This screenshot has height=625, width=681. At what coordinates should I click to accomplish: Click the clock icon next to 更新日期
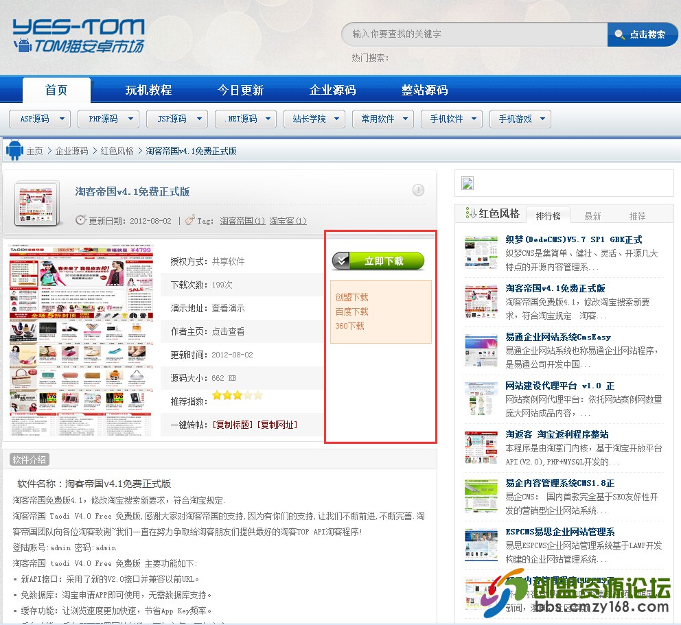80,220
